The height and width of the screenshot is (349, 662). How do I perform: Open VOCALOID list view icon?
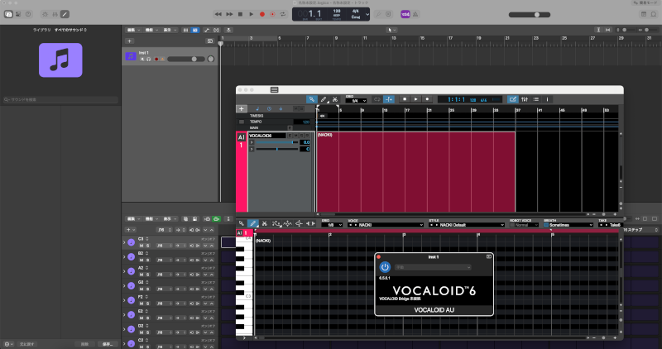click(535, 99)
